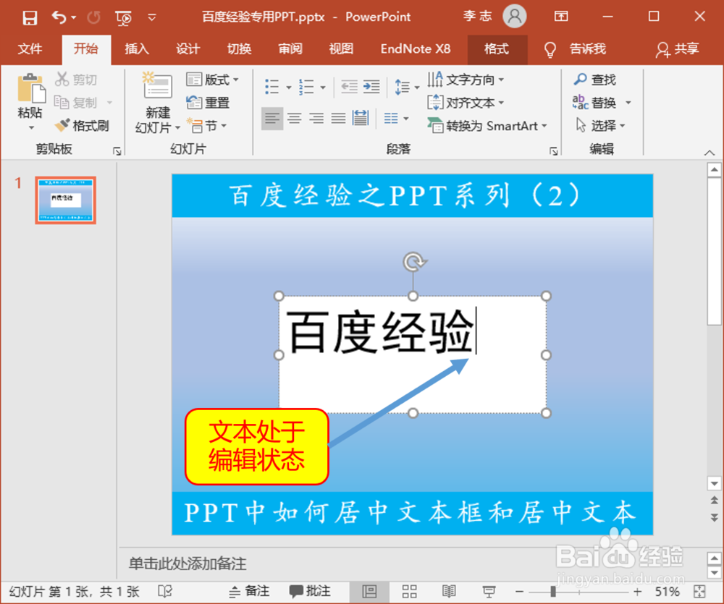Open ribbon display options icon
724x604 pixels.
[x=561, y=17]
